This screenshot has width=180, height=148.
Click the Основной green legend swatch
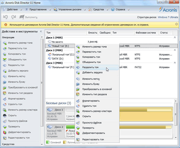point(48,142)
